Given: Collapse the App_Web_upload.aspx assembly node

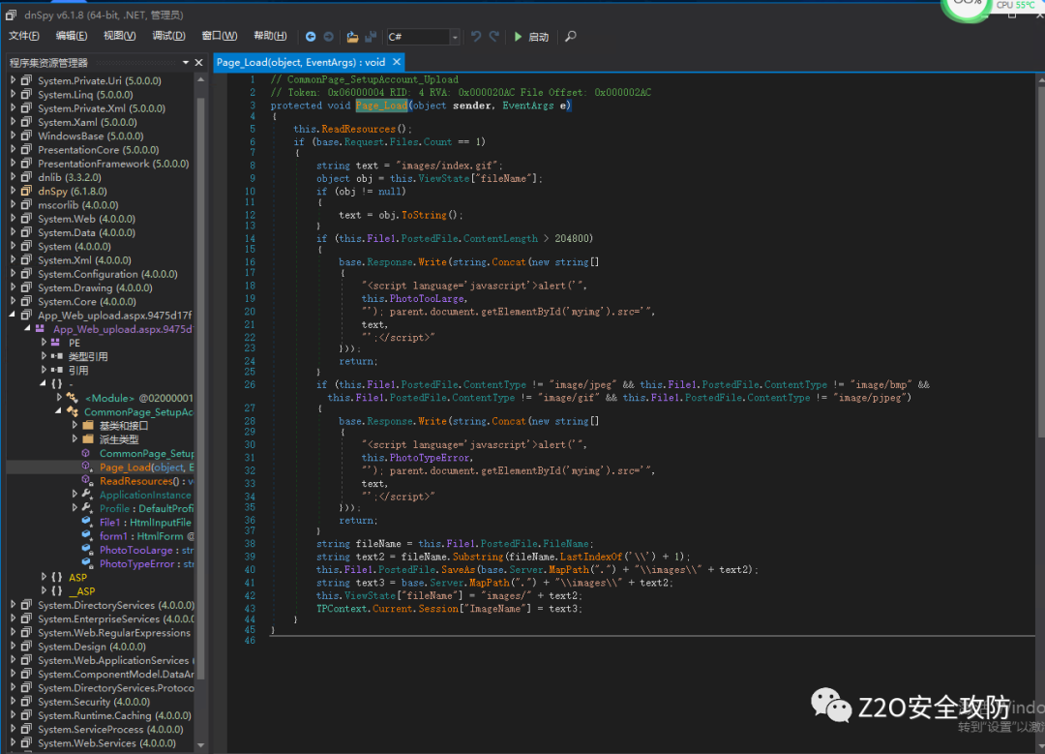Looking at the screenshot, I should pos(13,315).
